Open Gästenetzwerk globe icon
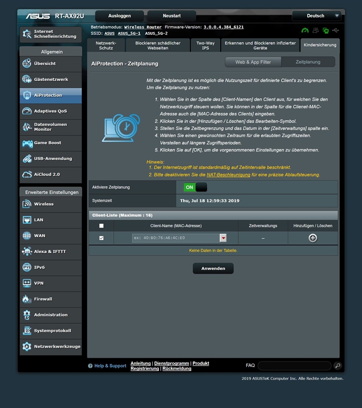Viewport: 362px width, 408px height. (x=26, y=79)
